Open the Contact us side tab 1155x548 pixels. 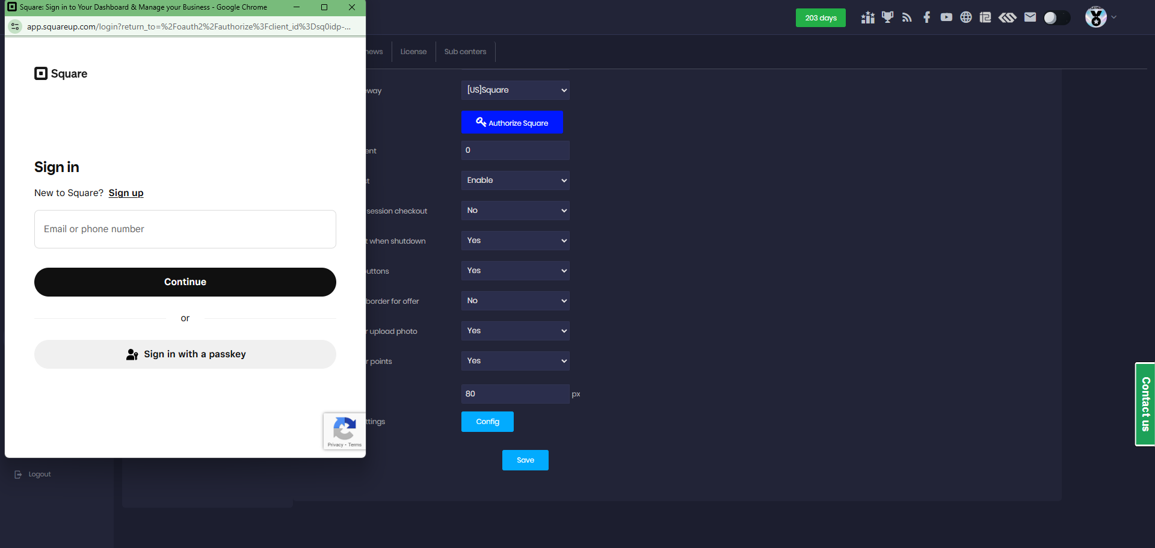(1145, 404)
